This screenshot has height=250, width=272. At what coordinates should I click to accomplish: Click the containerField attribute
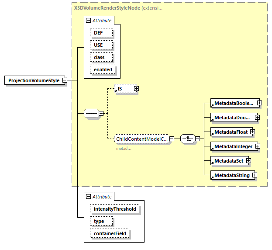110,234
